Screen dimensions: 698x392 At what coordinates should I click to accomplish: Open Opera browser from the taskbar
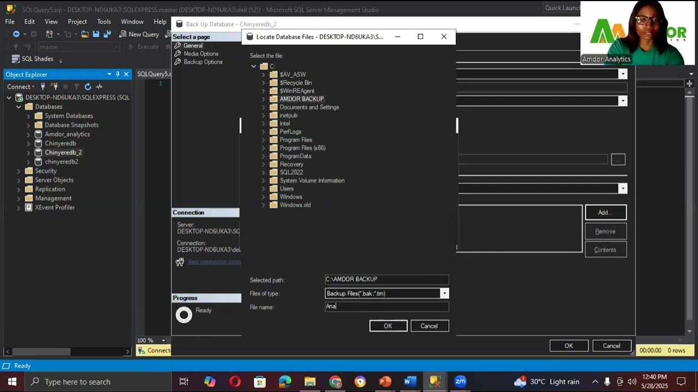[x=235, y=382]
